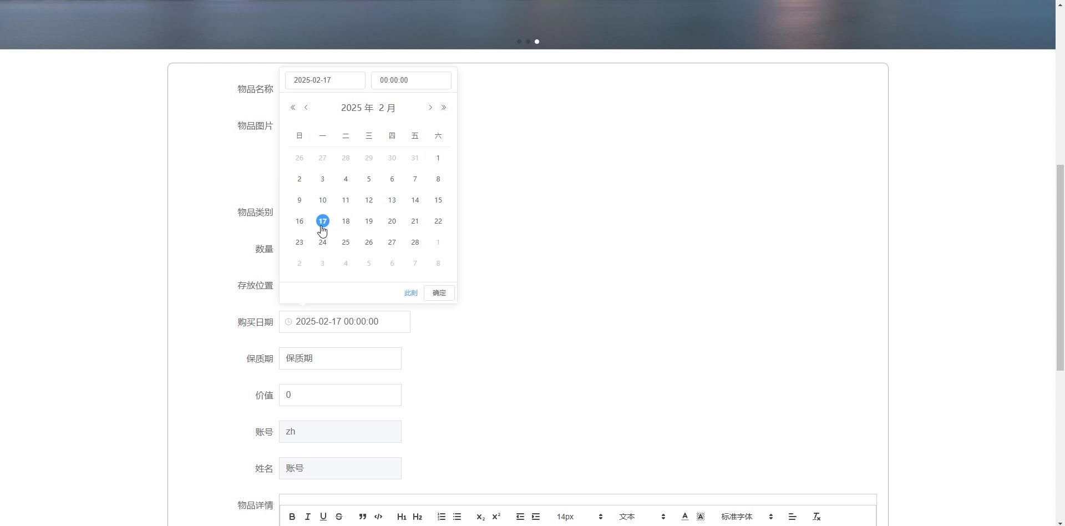Click the 购买日期 datetime field
The image size is (1065, 526).
click(x=344, y=322)
